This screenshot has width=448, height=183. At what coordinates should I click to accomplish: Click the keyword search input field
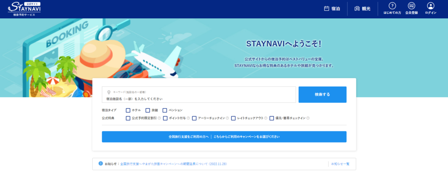[x=199, y=95]
